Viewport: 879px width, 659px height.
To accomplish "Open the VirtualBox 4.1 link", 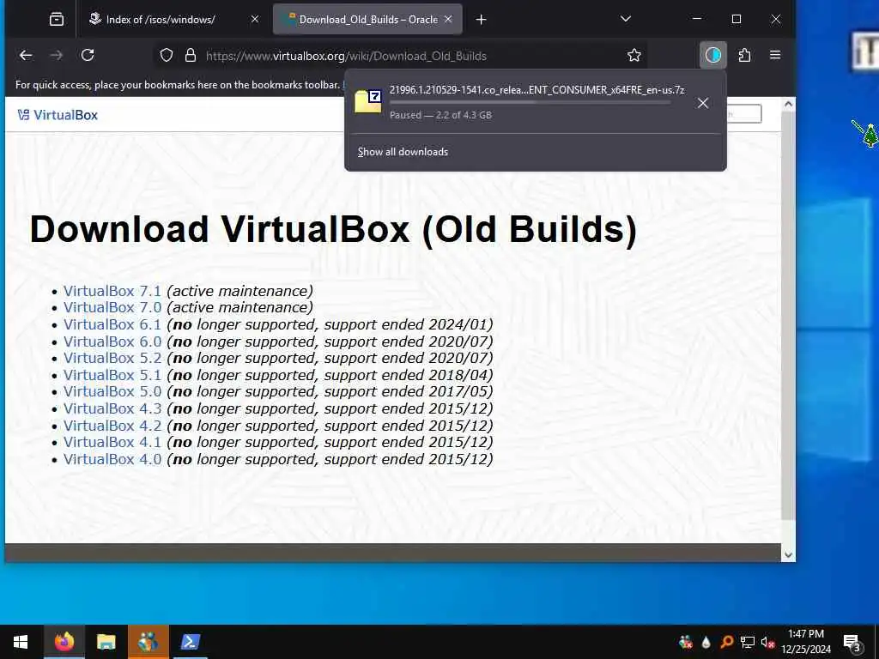I will click(112, 442).
